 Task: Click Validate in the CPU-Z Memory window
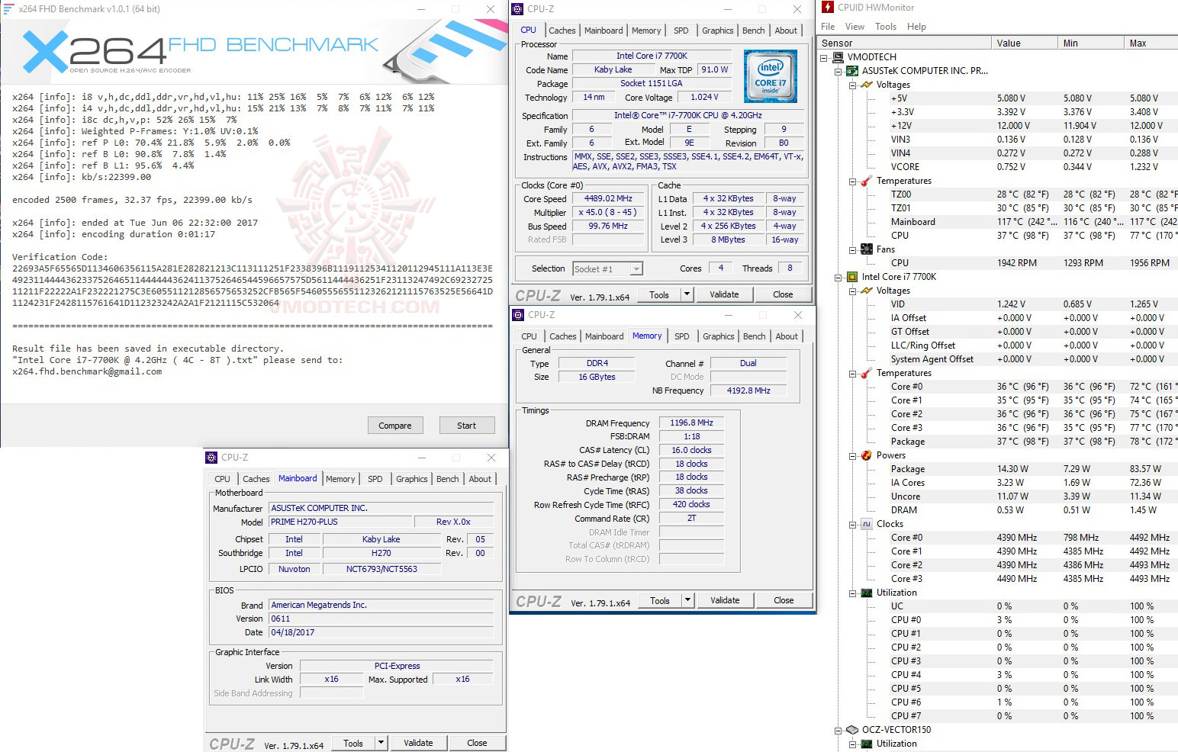click(724, 600)
